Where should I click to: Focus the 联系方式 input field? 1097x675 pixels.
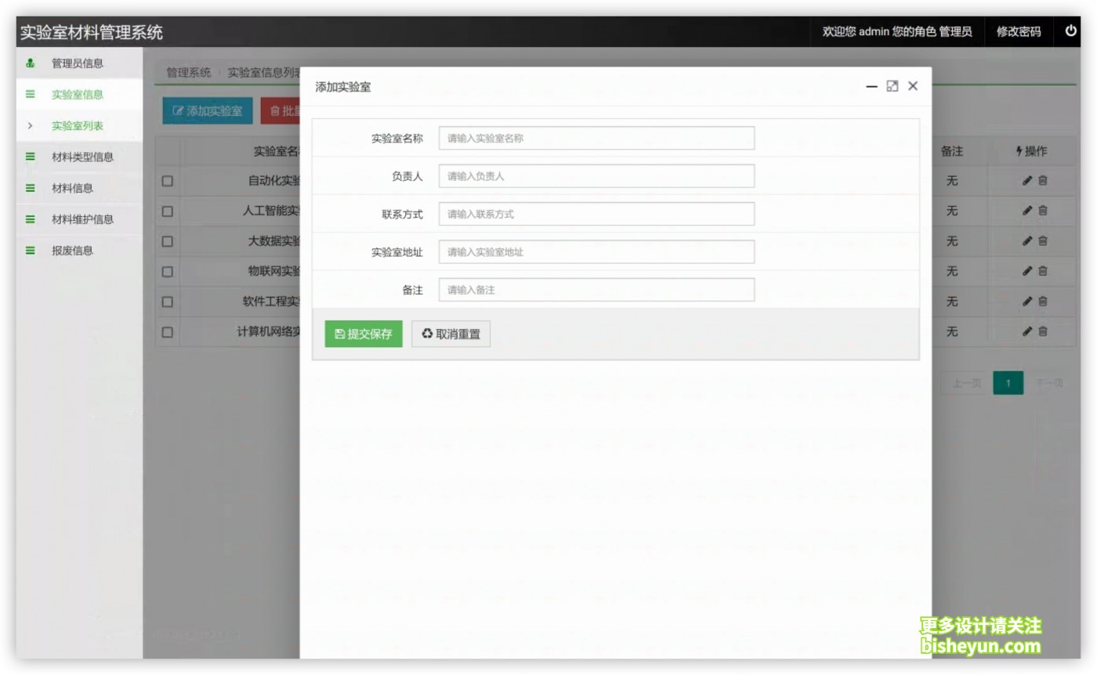pyautogui.click(x=596, y=214)
